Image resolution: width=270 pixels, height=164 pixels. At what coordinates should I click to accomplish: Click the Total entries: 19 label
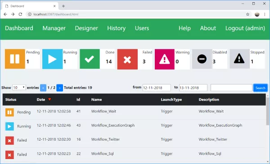78,88
